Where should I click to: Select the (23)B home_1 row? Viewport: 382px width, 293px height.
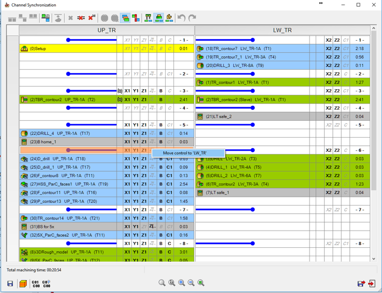(x=107, y=142)
